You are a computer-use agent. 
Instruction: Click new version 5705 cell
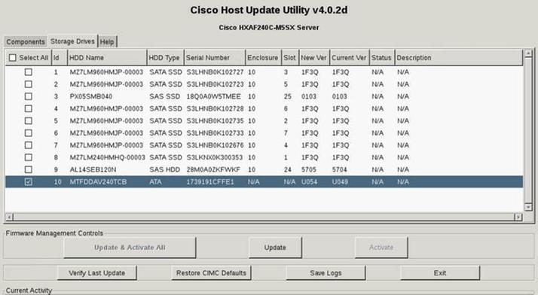coord(309,169)
